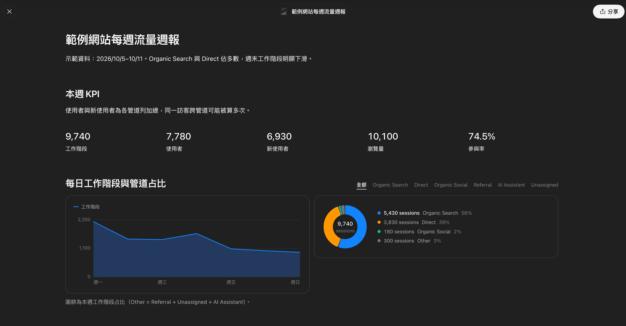Click the 週日 axis label
This screenshot has width=626, height=326.
(x=295, y=282)
